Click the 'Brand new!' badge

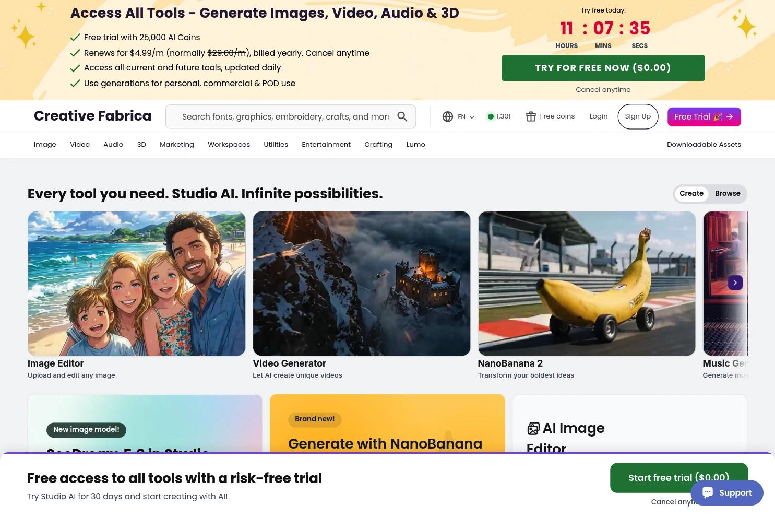[x=315, y=419]
